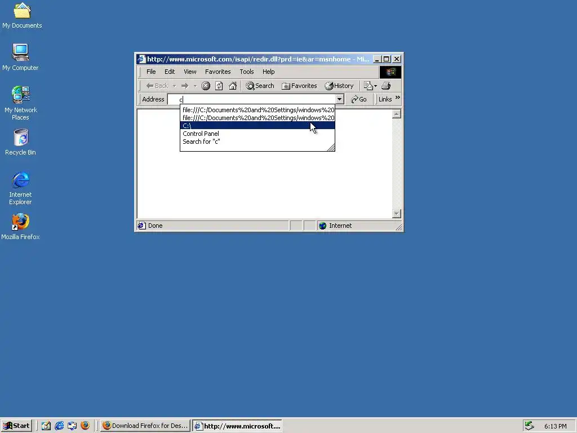Open the Back history dropdown arrow
This screenshot has width=577, height=433.
175,86
